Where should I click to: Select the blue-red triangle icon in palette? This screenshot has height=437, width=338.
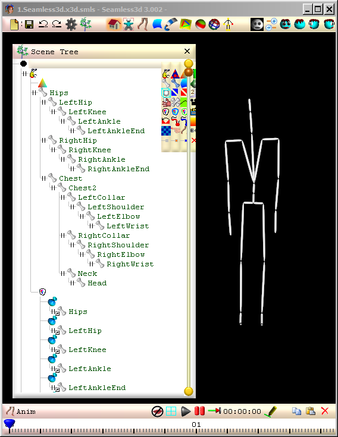tap(175, 74)
